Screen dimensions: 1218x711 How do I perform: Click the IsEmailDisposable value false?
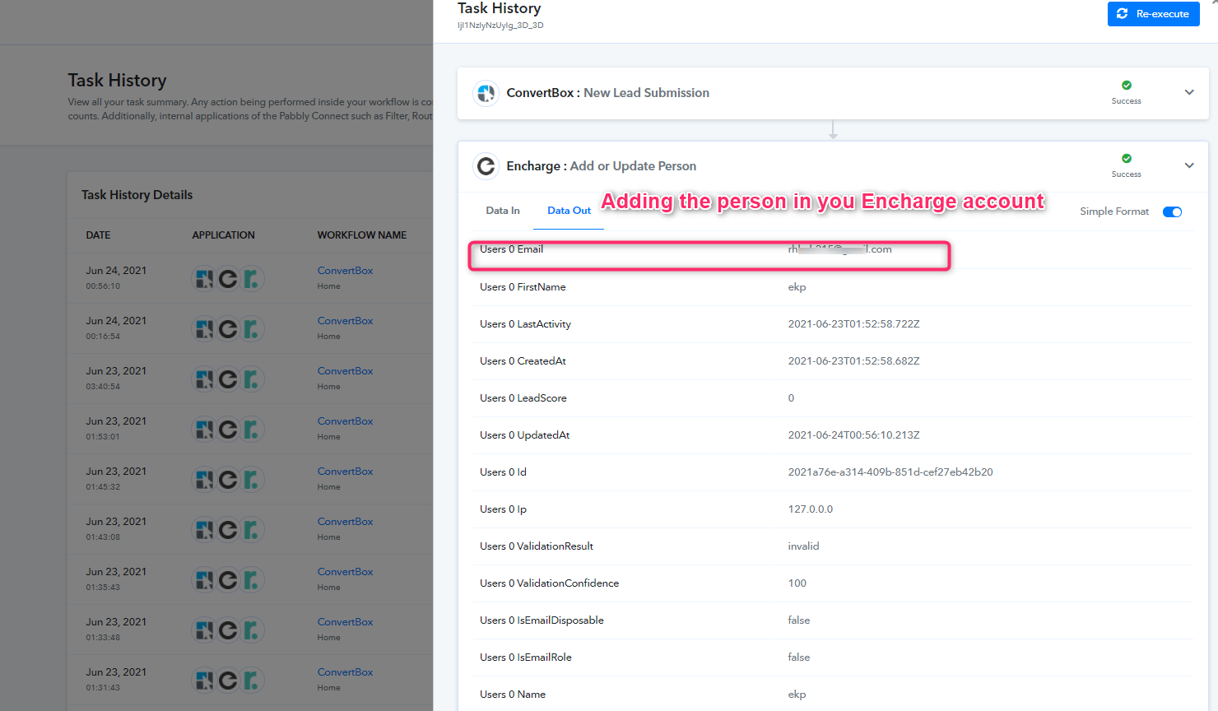[x=799, y=620]
